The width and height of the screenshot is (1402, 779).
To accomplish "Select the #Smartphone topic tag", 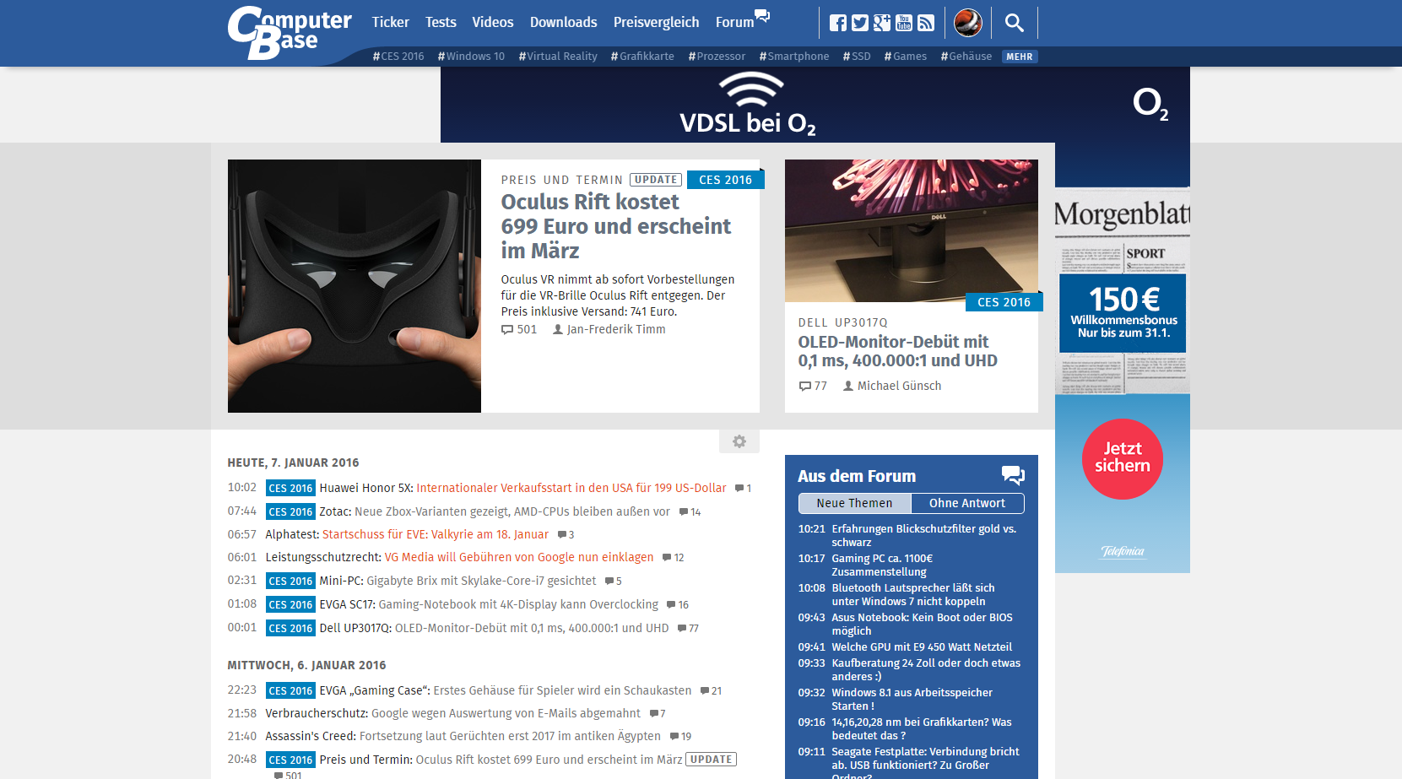I will [x=794, y=57].
